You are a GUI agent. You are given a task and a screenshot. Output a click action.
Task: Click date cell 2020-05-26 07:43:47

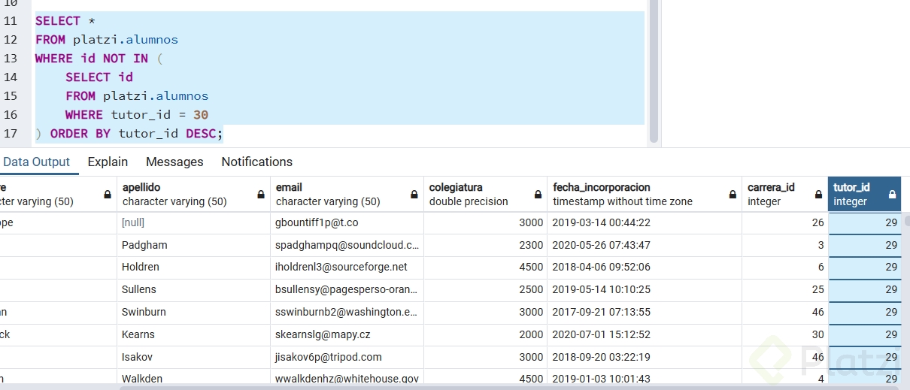645,245
